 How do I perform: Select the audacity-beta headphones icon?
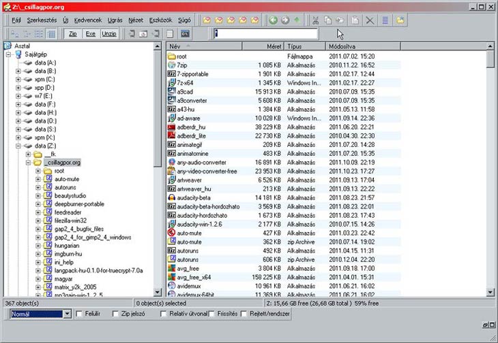171,197
